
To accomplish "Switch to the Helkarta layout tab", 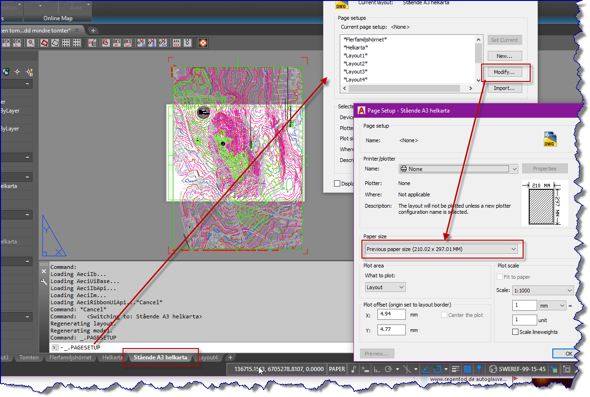I will point(112,357).
